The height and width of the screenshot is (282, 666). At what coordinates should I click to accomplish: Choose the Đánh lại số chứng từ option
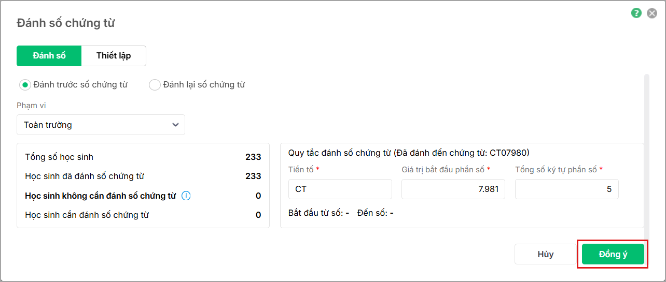(155, 85)
